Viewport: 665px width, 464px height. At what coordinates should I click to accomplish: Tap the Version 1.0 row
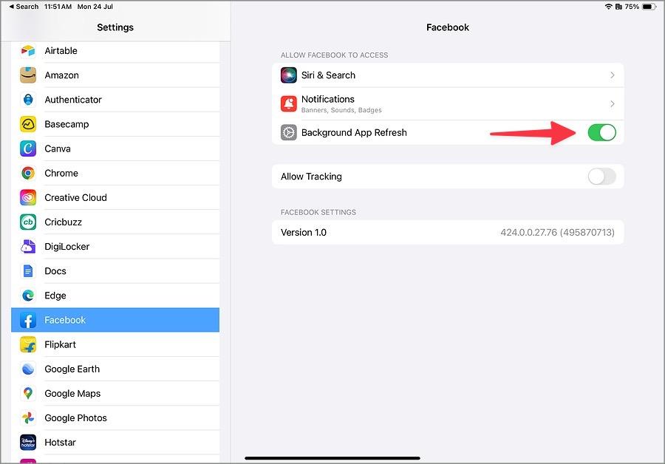pos(448,233)
